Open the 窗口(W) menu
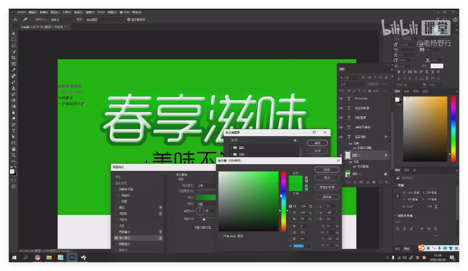The image size is (468, 271). [x=124, y=12]
